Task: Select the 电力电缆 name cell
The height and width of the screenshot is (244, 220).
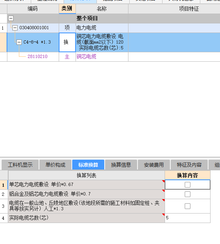Action: pos(102,28)
